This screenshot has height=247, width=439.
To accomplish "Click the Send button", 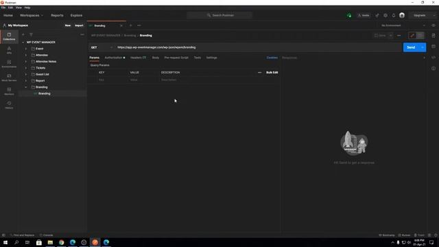I will coord(411,47).
